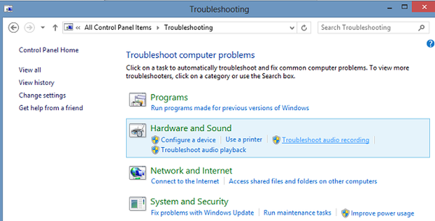Expand the address bar history dropdown
435x221 pixels.
pos(292,28)
